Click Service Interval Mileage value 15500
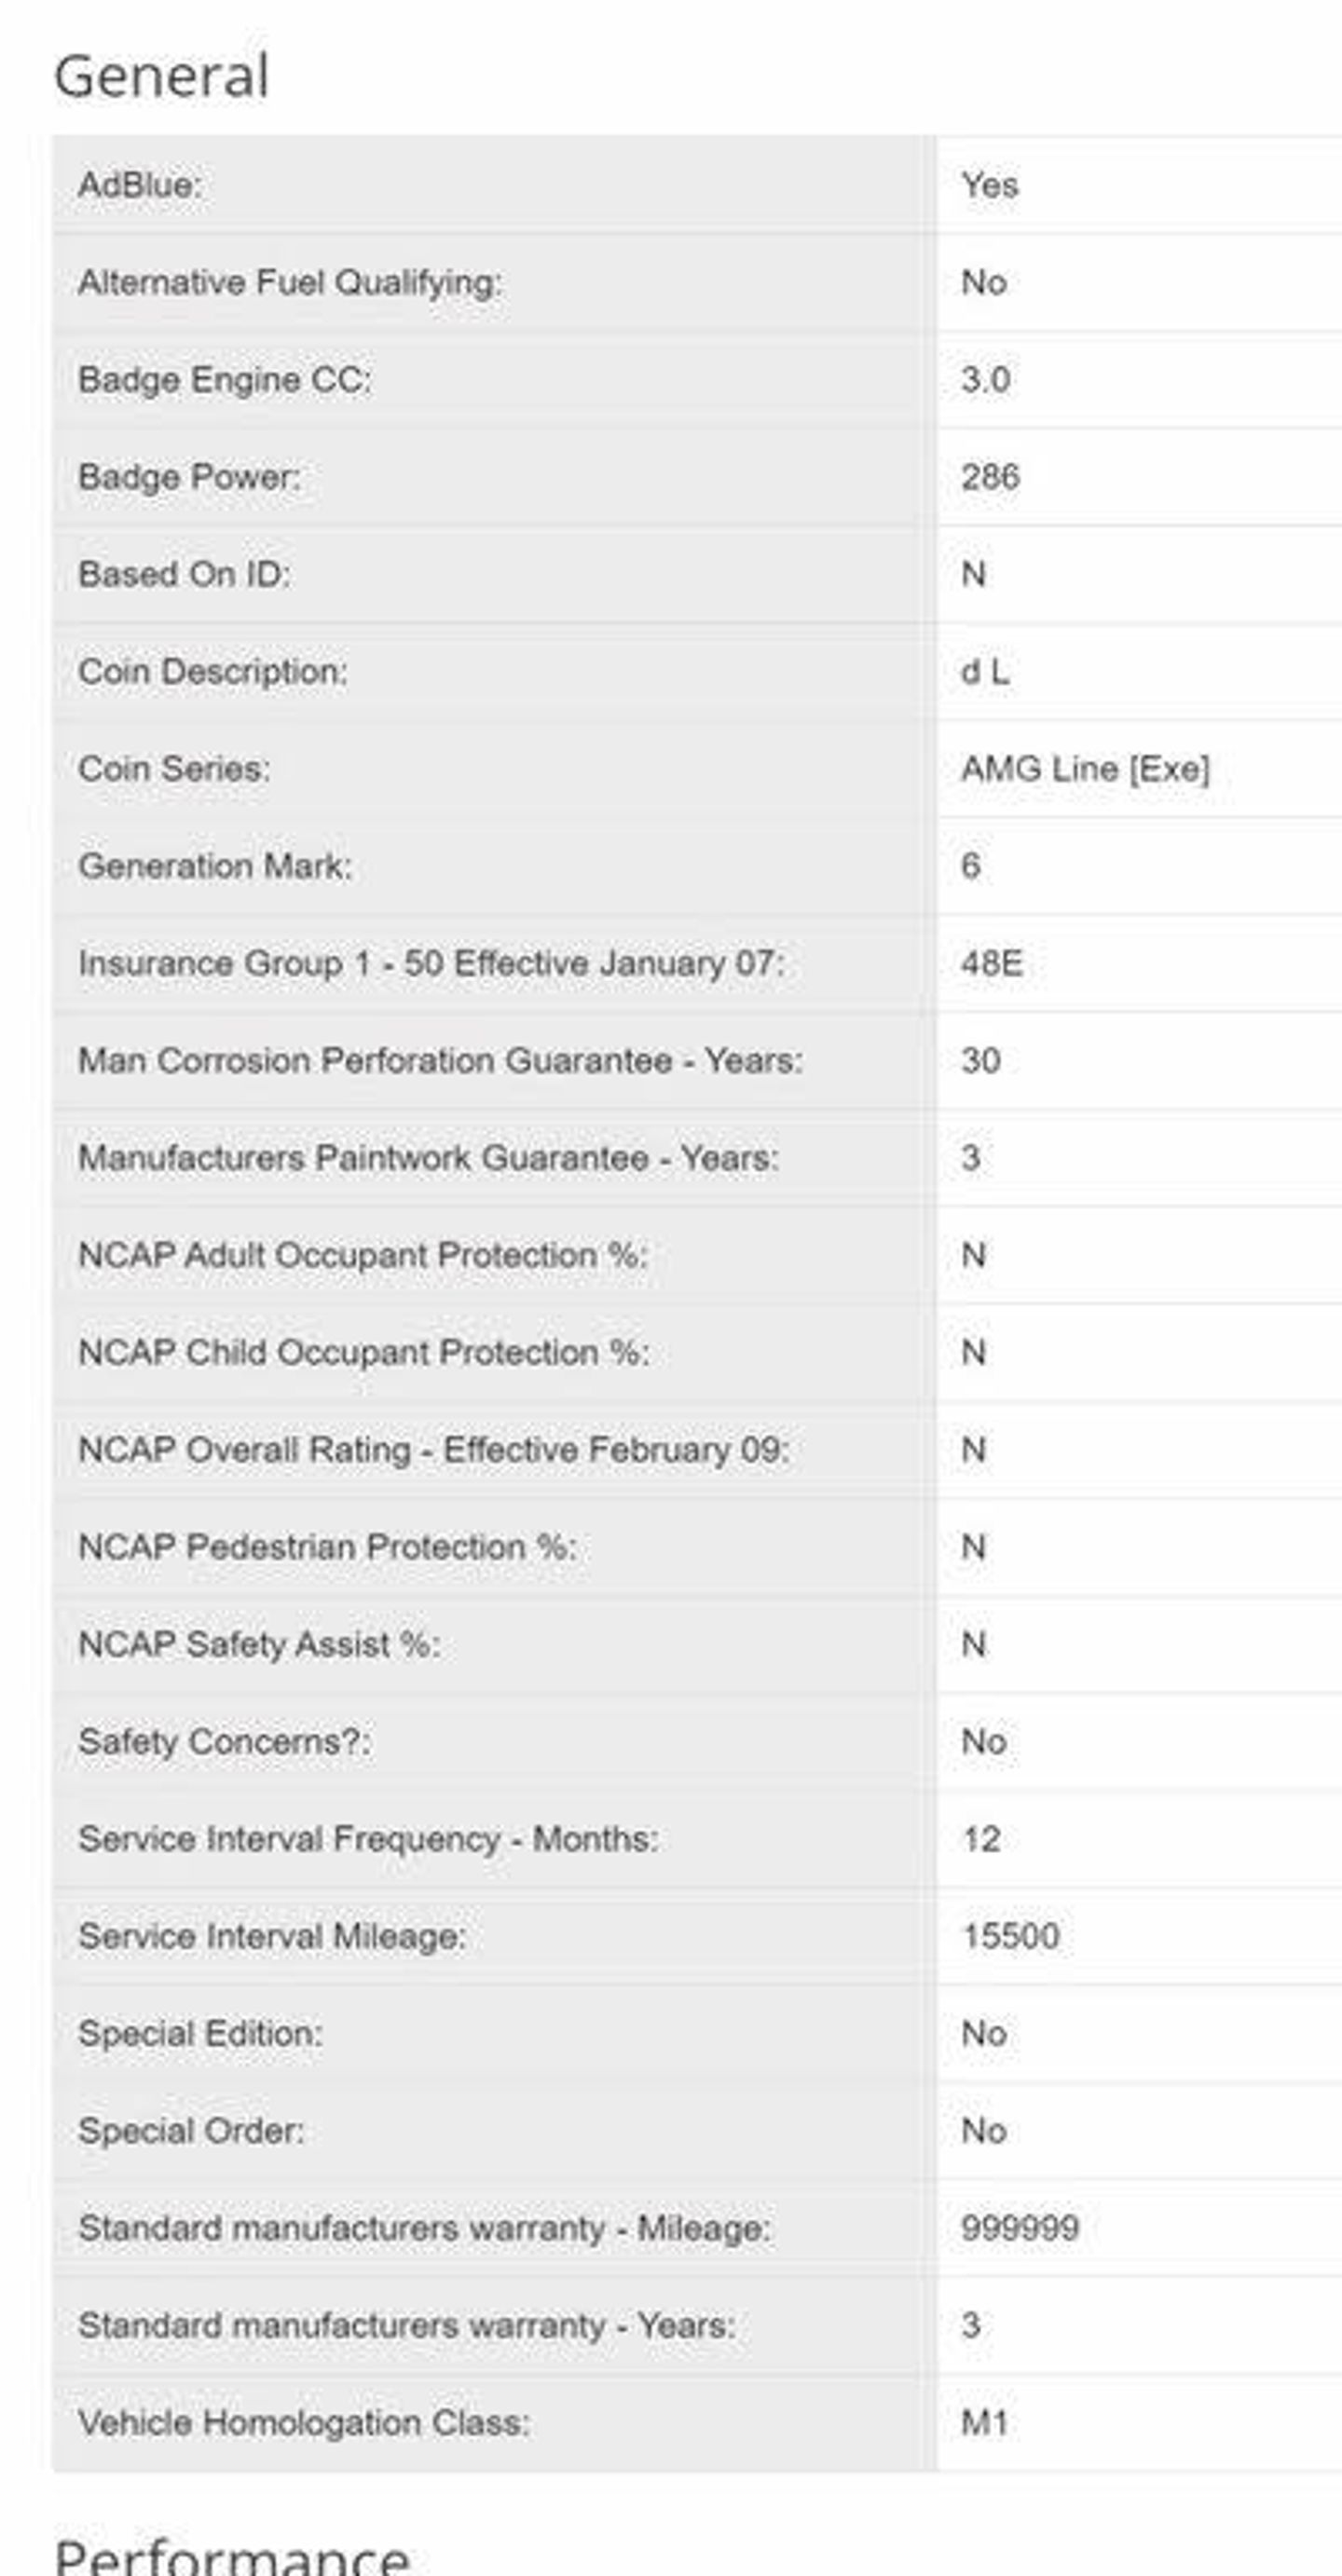The height and width of the screenshot is (2576, 1342). [1010, 1936]
